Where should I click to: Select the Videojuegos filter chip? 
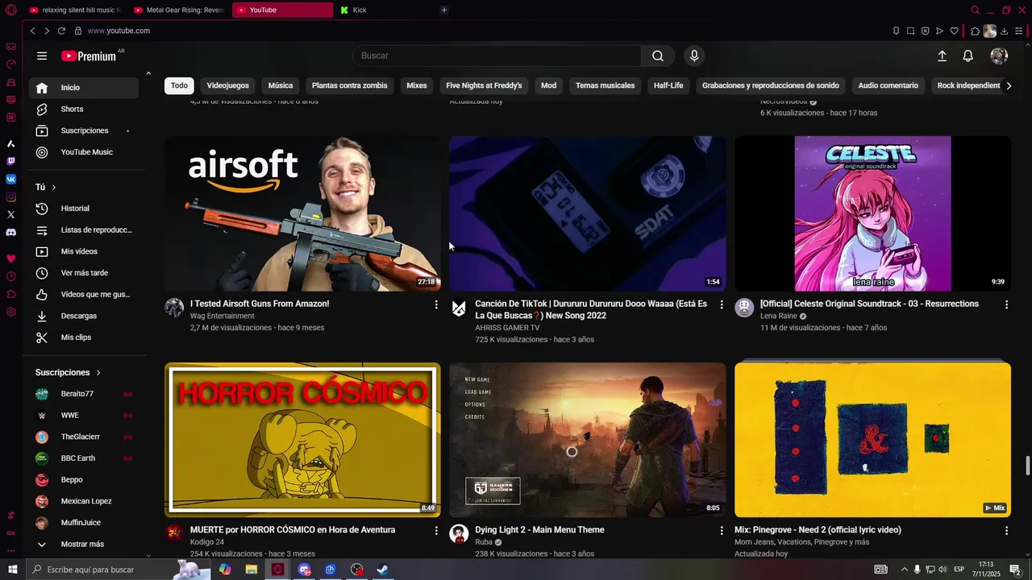(228, 85)
